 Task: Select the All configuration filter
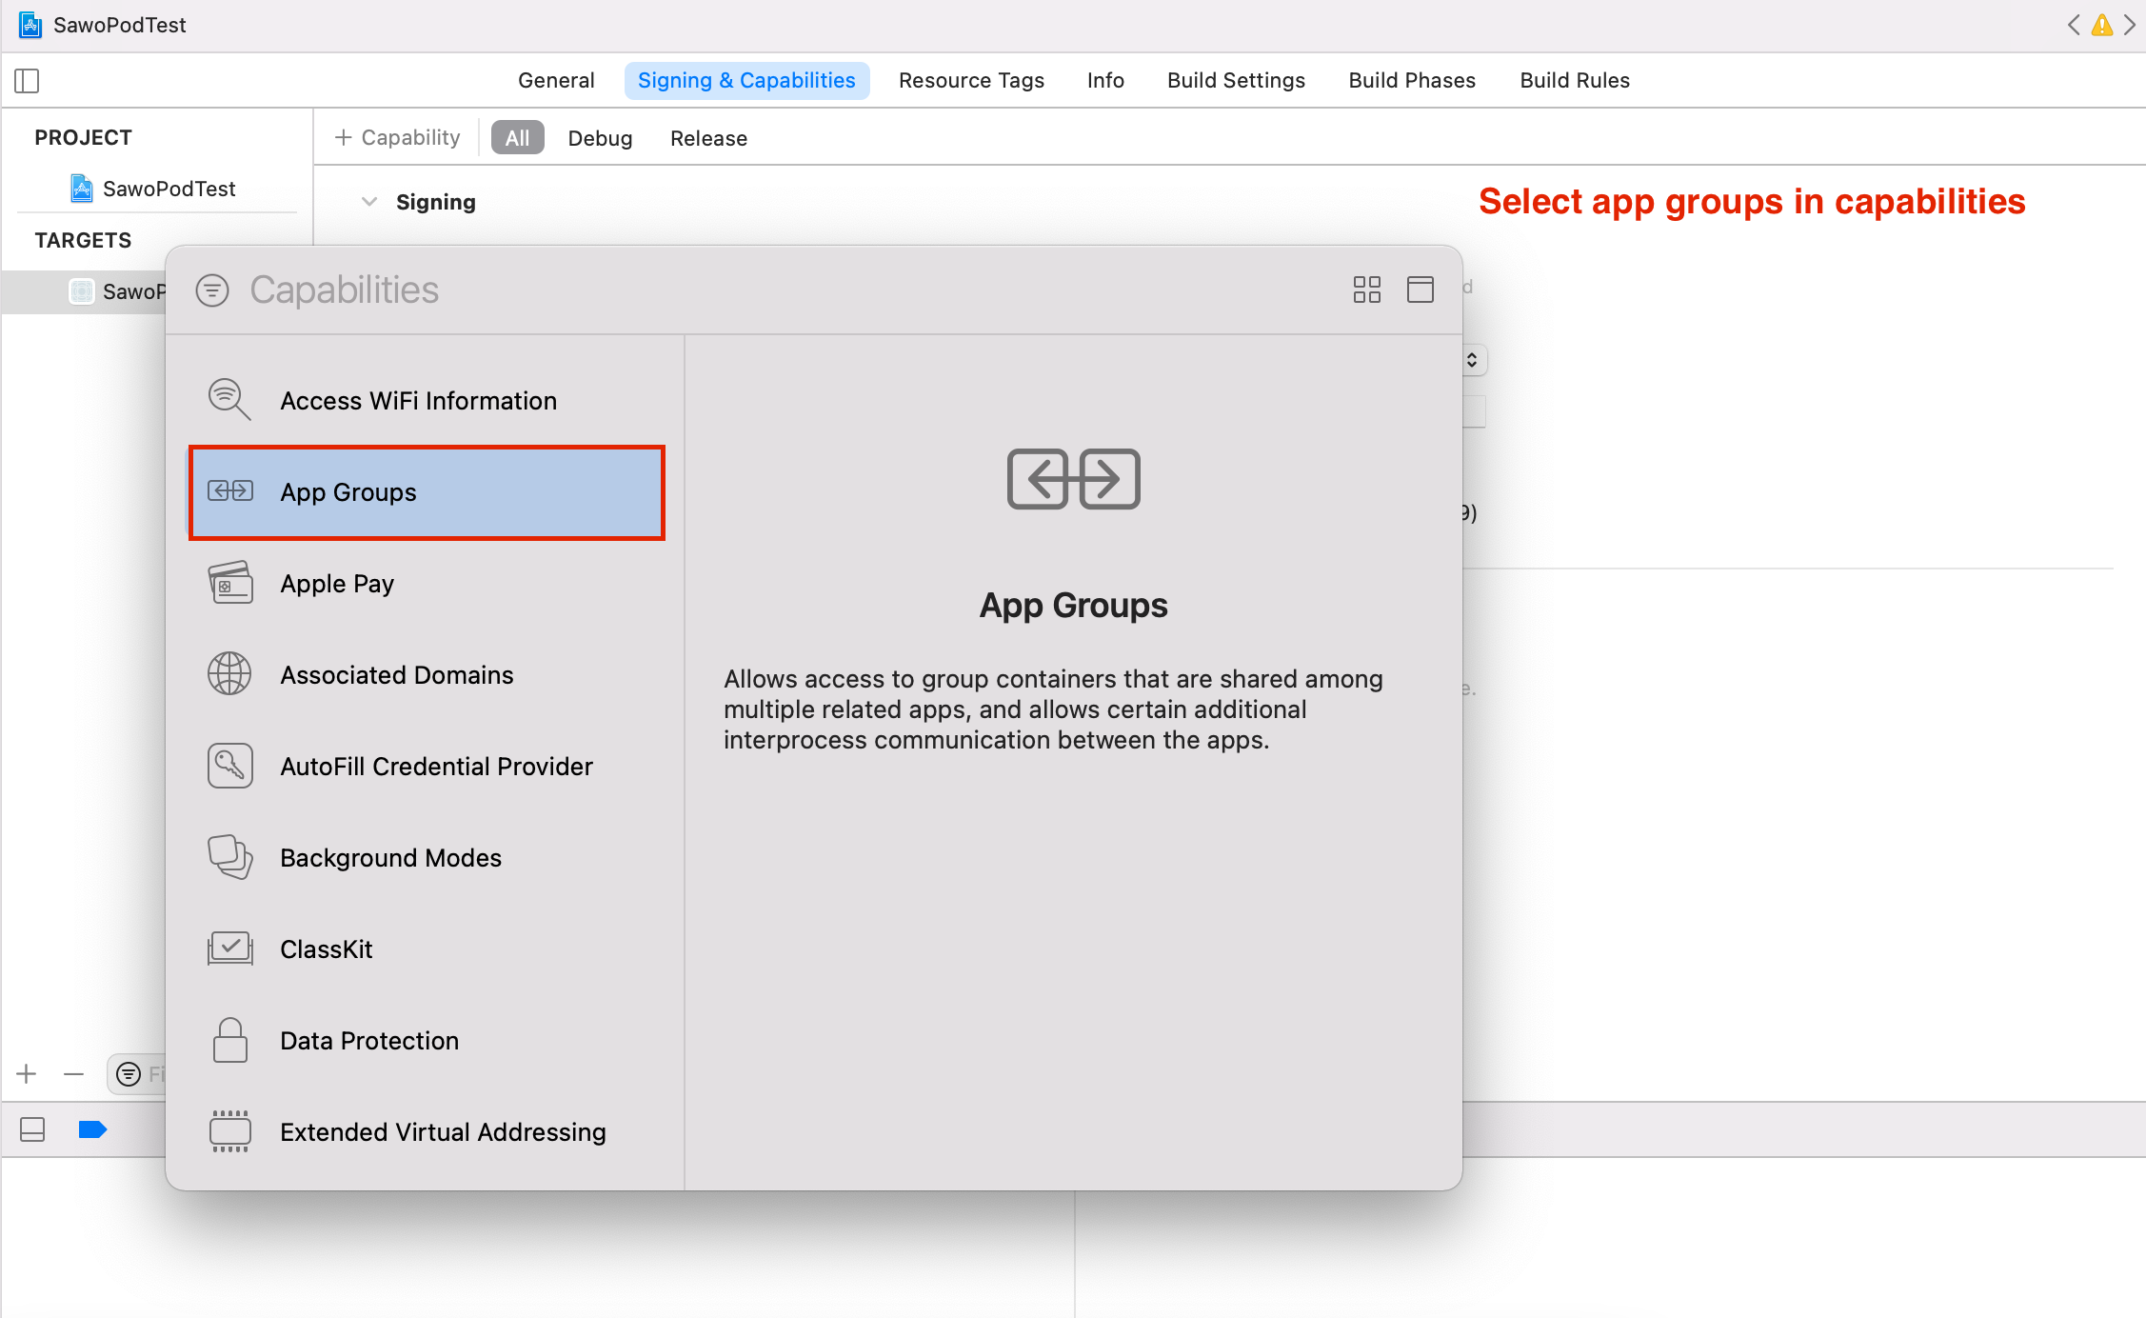pos(517,138)
